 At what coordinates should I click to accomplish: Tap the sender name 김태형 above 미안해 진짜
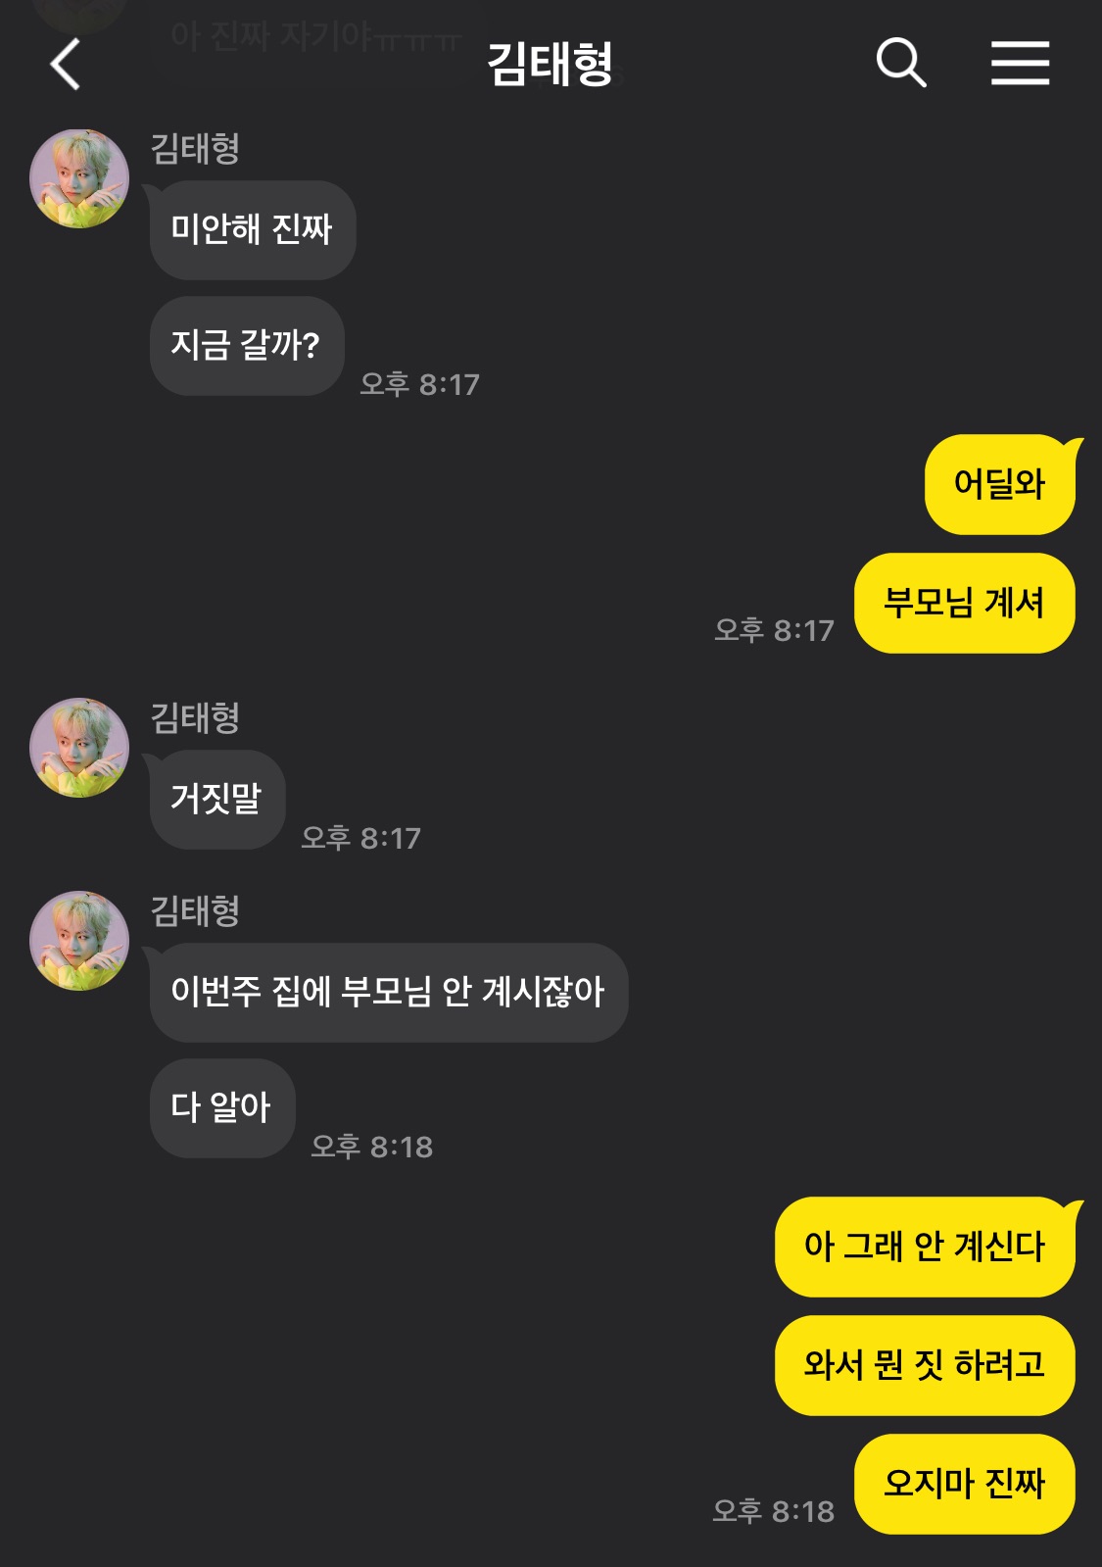(195, 149)
